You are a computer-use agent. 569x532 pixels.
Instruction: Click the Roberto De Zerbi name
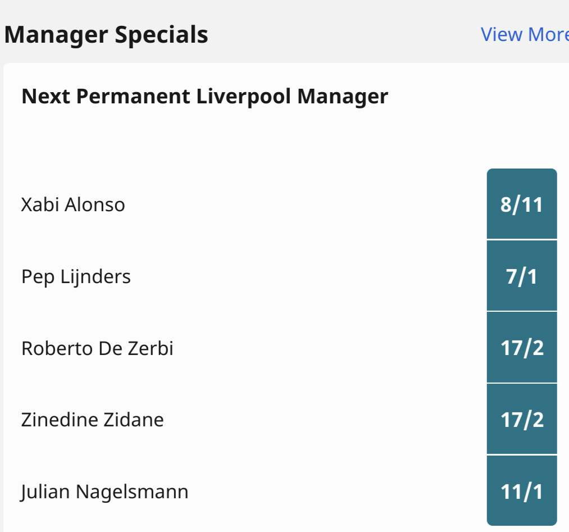[97, 348]
